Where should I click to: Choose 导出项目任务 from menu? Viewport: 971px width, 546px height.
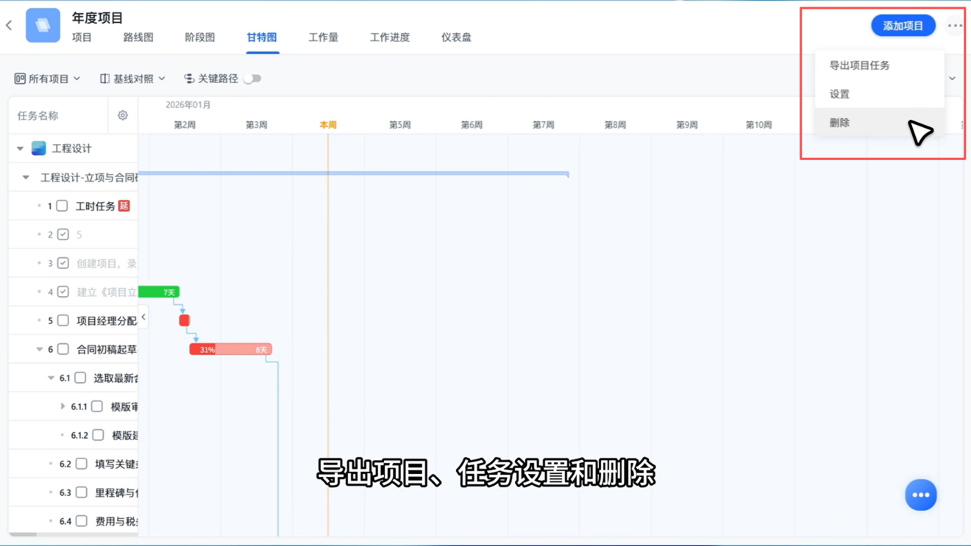click(x=880, y=65)
